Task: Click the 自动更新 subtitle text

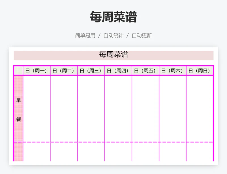Action: click(142, 35)
